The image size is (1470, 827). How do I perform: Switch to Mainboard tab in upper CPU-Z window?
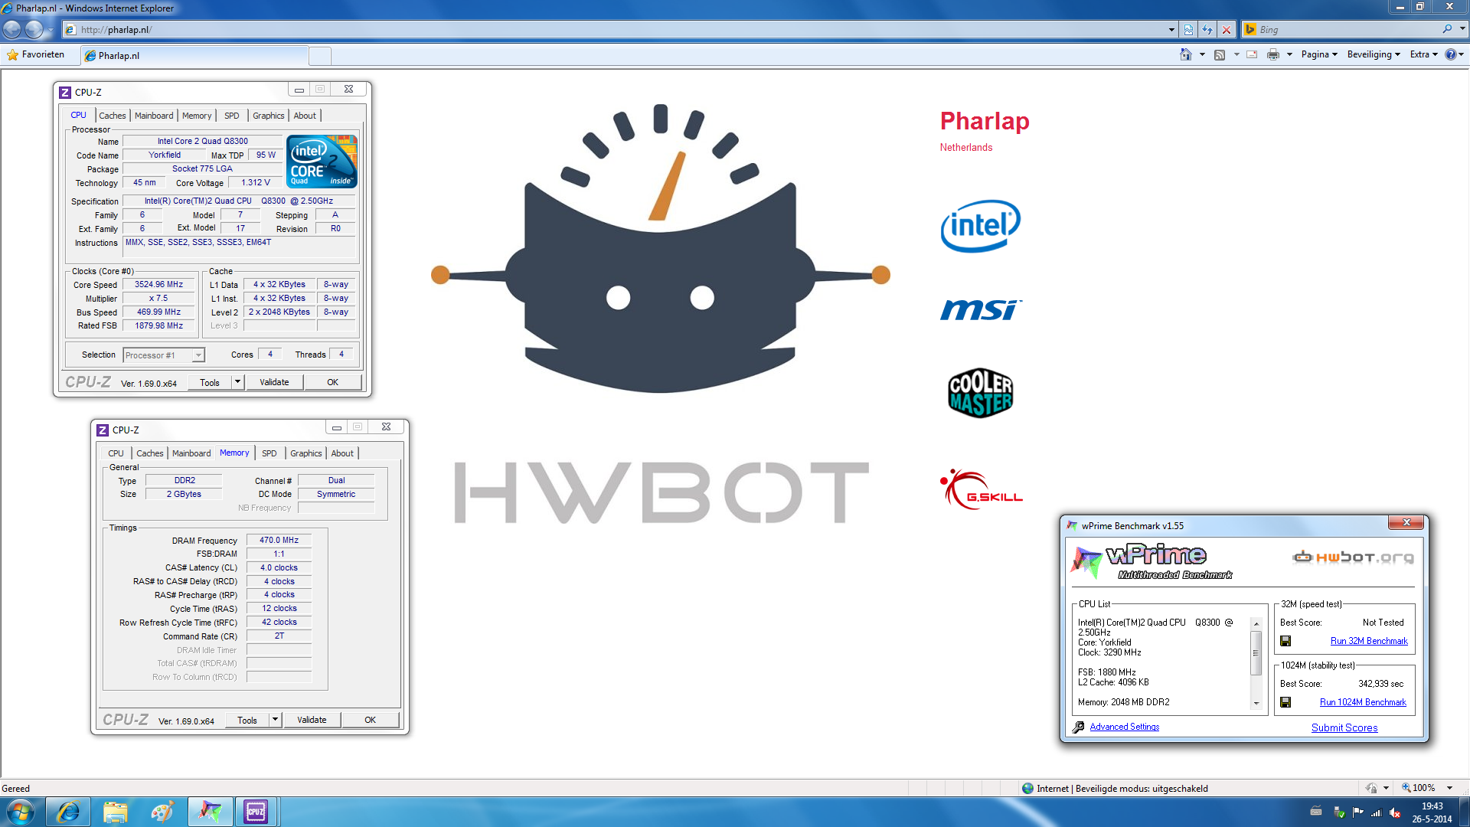click(154, 116)
